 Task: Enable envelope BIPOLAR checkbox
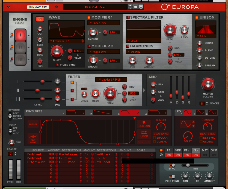(154, 138)
